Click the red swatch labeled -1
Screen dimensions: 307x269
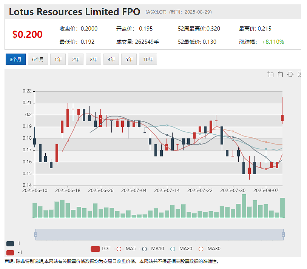coord(10,252)
